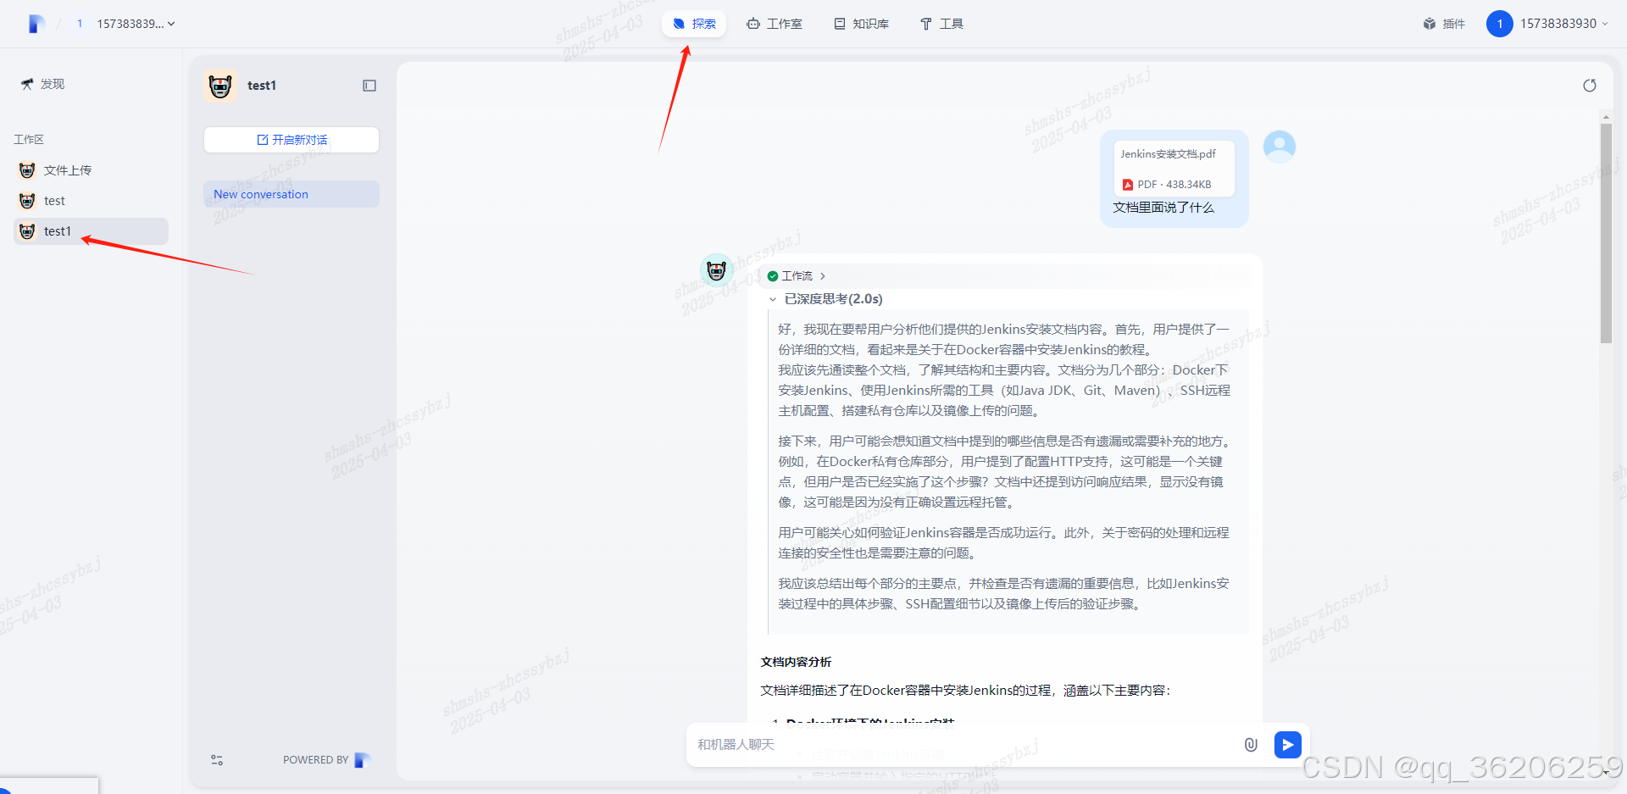Select the test1 workspace app

(x=91, y=231)
